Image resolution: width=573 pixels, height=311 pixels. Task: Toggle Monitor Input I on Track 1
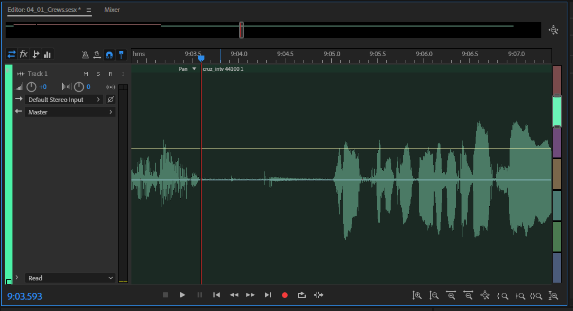tap(123, 74)
